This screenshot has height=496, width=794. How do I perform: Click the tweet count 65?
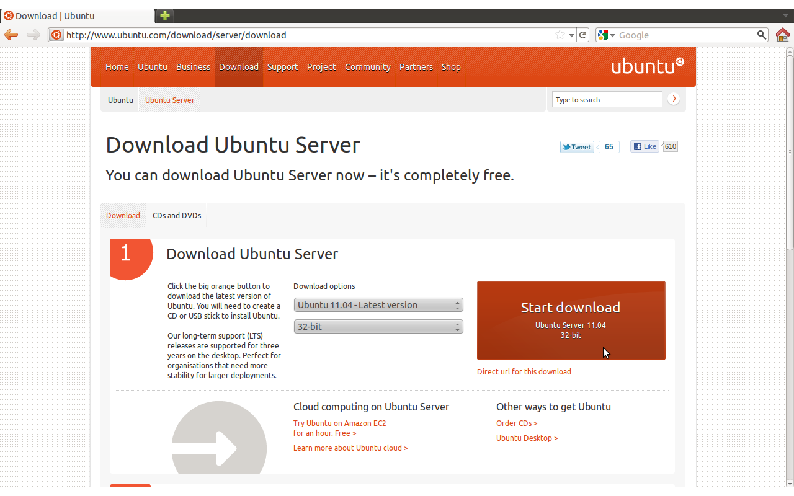coord(609,147)
